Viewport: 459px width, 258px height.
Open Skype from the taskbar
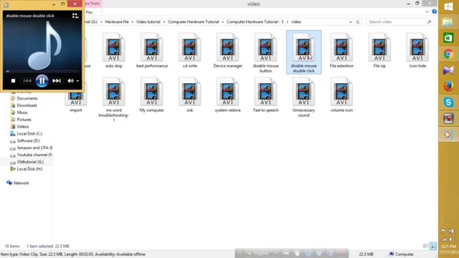(448, 101)
